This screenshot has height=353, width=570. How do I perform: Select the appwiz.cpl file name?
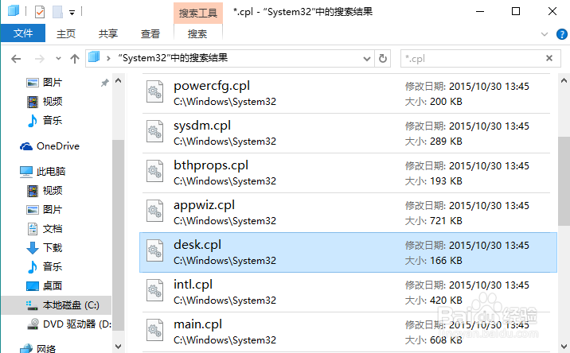coord(204,205)
